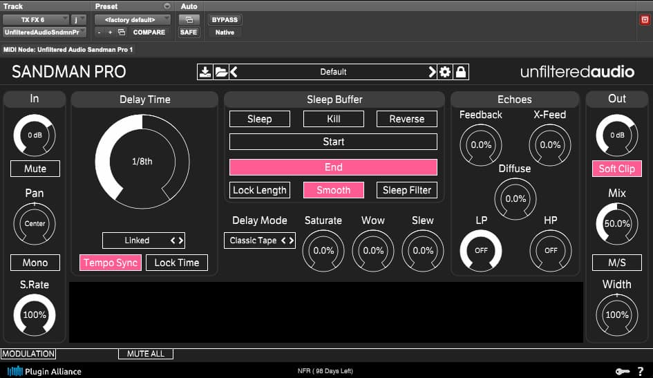Open the factory default preset dropdown

pos(133,19)
